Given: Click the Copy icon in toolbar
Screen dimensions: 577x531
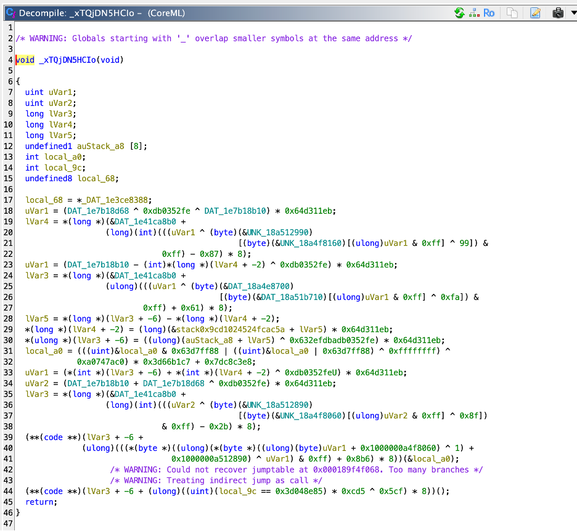Looking at the screenshot, I should click(x=512, y=12).
